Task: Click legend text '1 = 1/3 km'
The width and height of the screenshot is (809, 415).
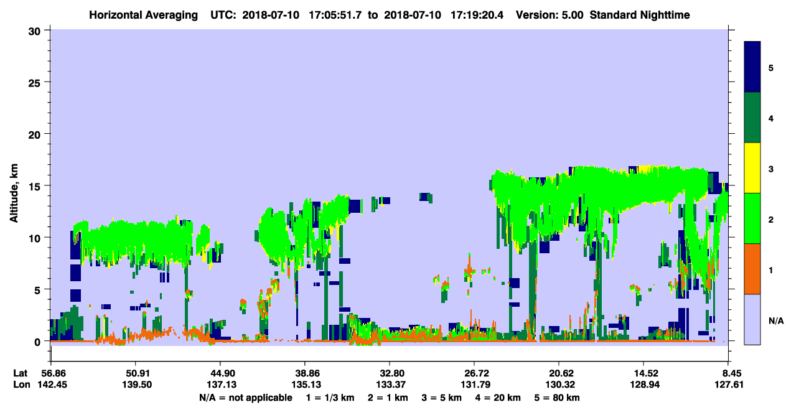Action: pyautogui.click(x=329, y=398)
